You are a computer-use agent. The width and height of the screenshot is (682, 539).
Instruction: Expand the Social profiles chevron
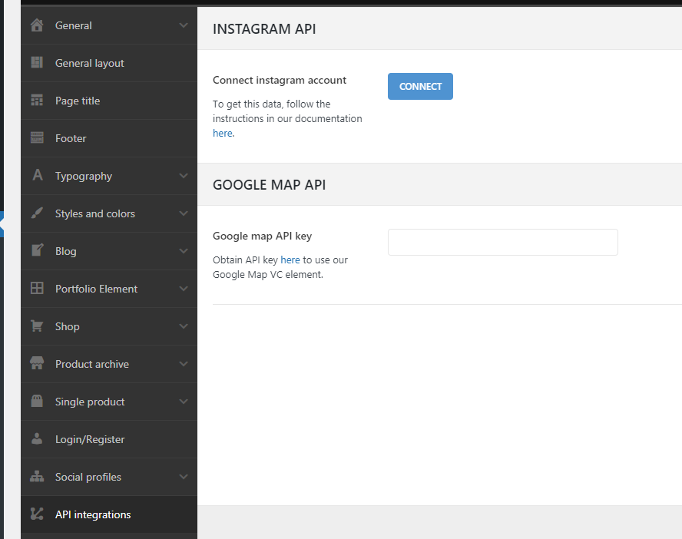click(184, 477)
